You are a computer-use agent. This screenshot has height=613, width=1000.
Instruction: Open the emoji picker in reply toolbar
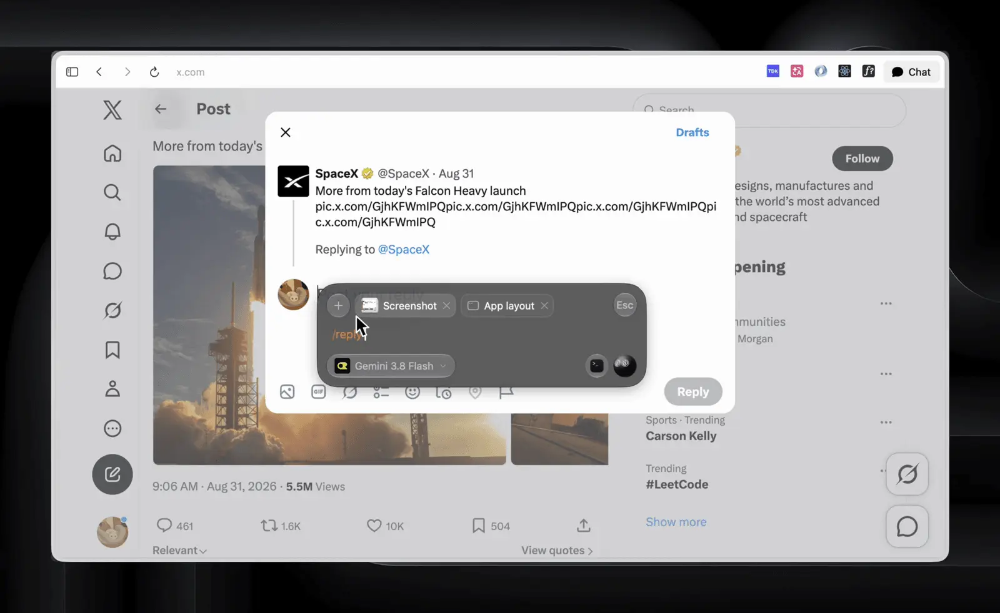click(x=412, y=392)
